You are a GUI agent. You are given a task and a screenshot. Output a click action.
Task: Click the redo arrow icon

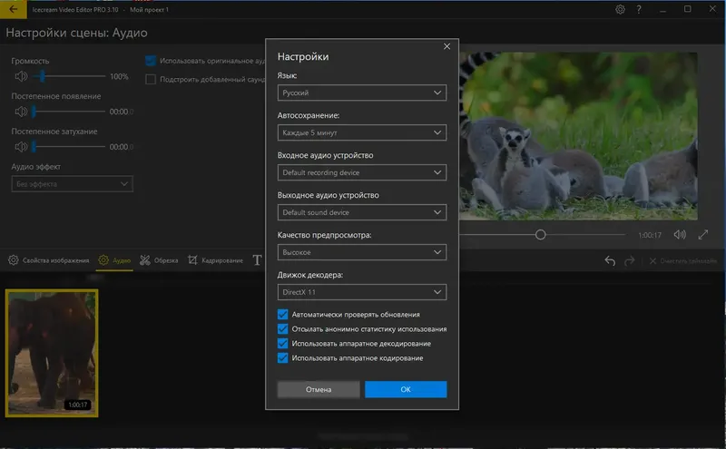(x=631, y=261)
